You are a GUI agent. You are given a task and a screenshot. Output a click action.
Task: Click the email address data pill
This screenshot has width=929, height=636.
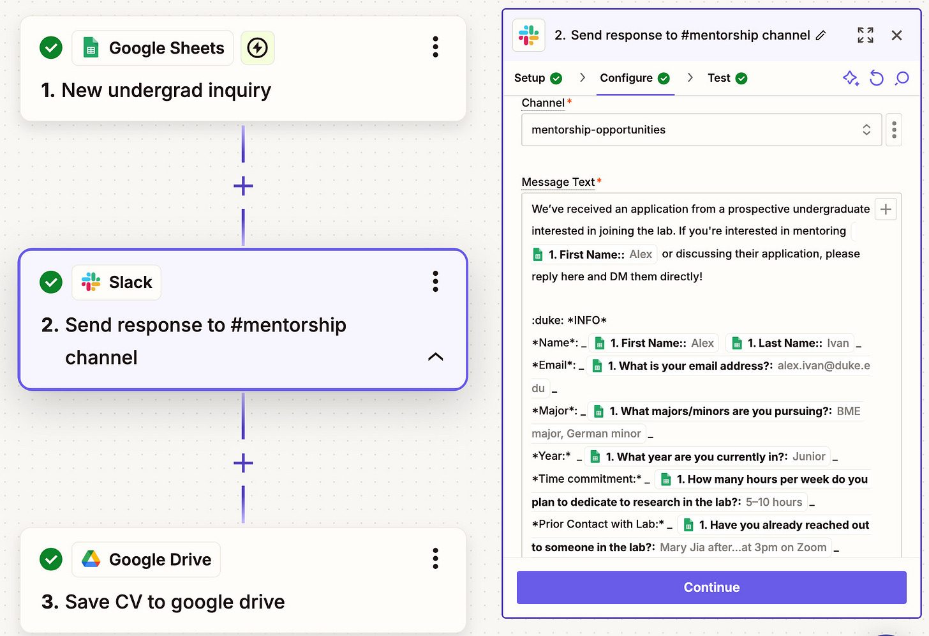729,366
